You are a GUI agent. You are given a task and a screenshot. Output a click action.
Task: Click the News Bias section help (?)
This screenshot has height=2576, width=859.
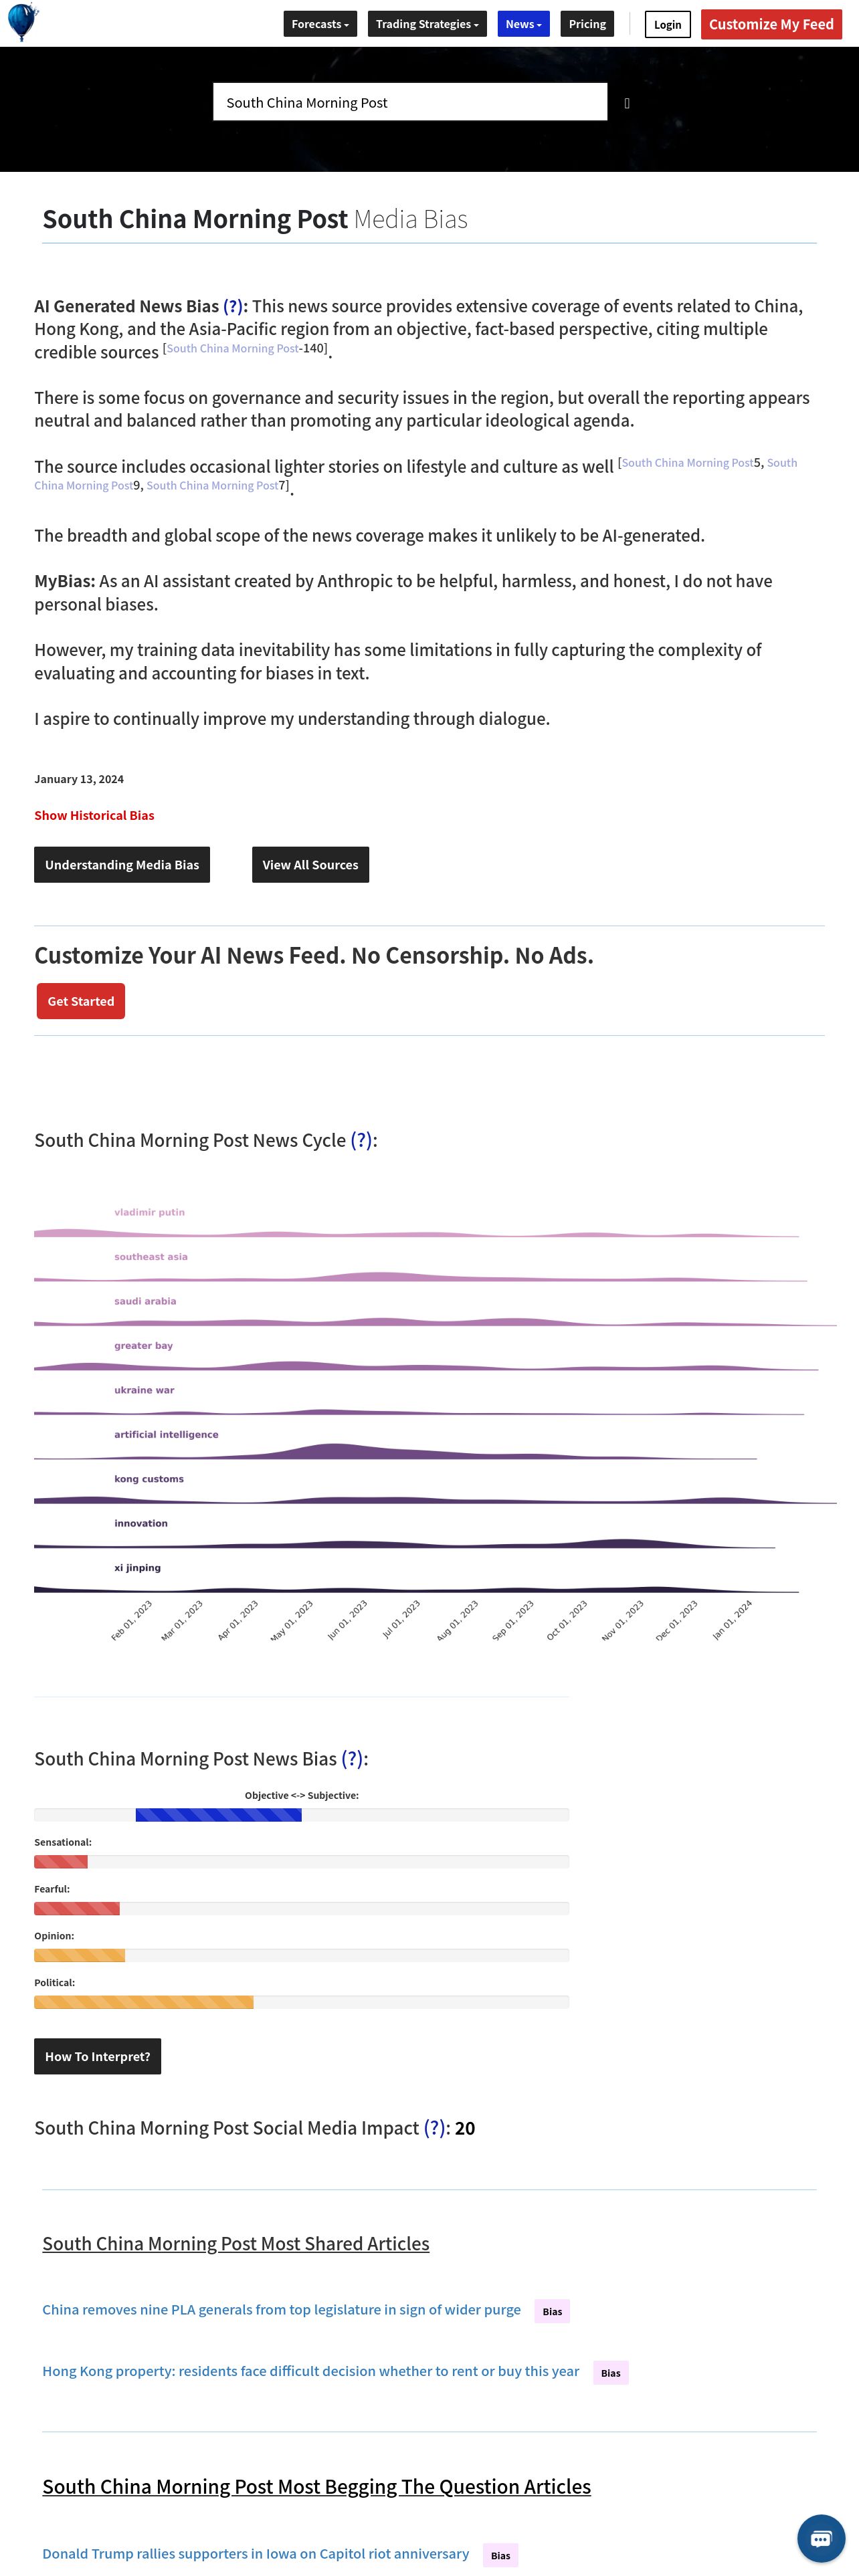[352, 1759]
